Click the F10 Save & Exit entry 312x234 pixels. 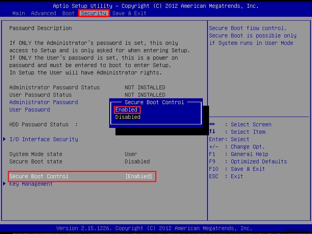tap(237, 169)
